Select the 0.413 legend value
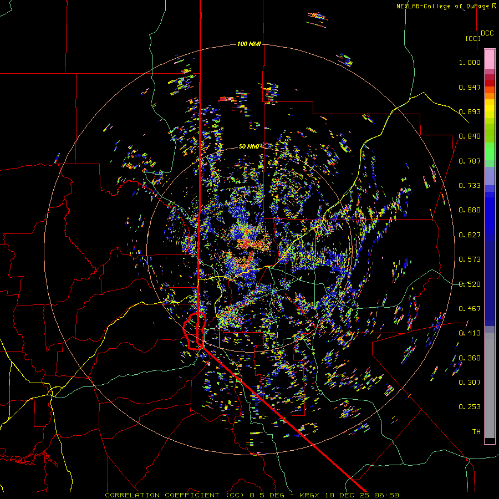The height and width of the screenshot is (499, 499). 470,333
